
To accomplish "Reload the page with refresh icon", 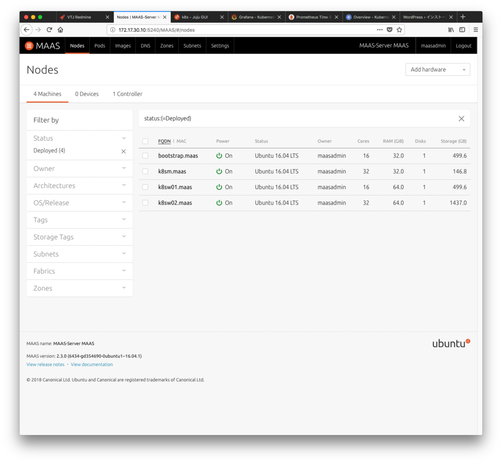I will click(x=50, y=30).
